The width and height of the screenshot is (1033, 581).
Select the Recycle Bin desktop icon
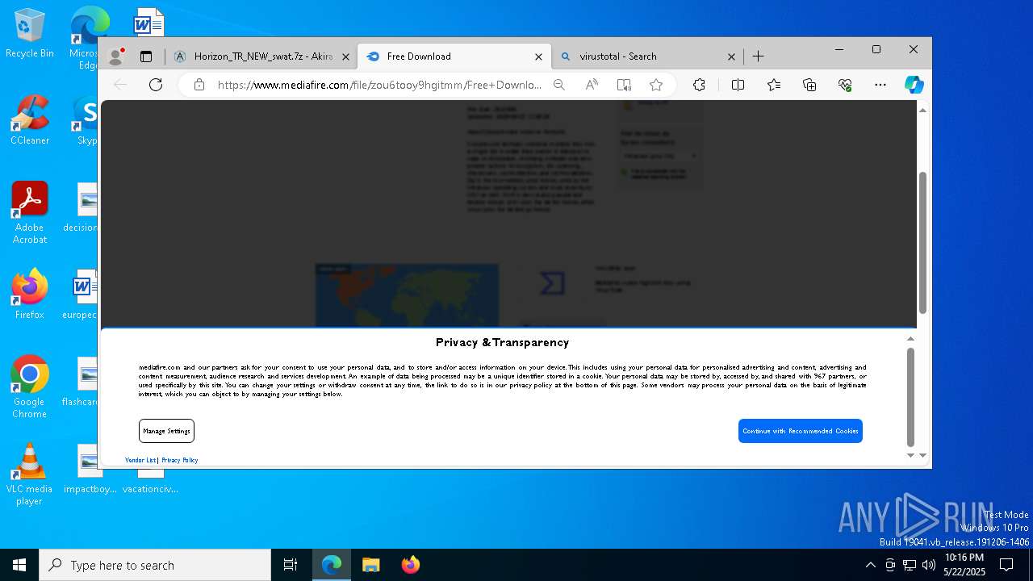[x=30, y=34]
